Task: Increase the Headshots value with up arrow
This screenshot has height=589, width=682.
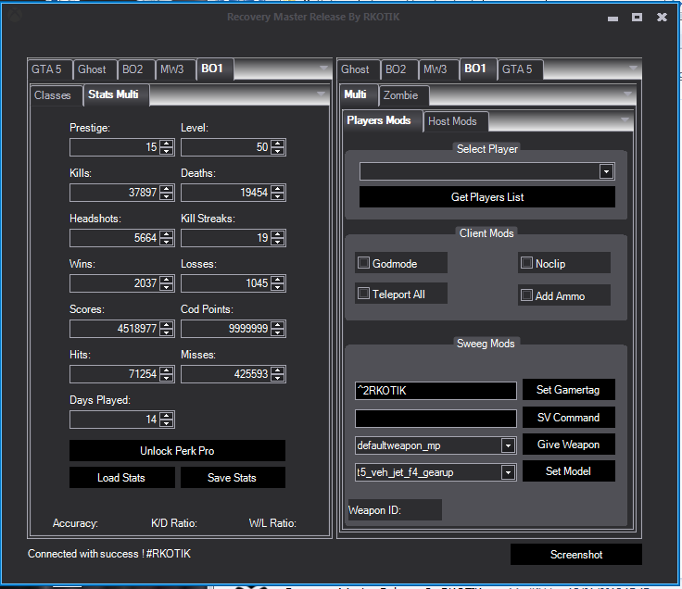Action: pos(166,234)
